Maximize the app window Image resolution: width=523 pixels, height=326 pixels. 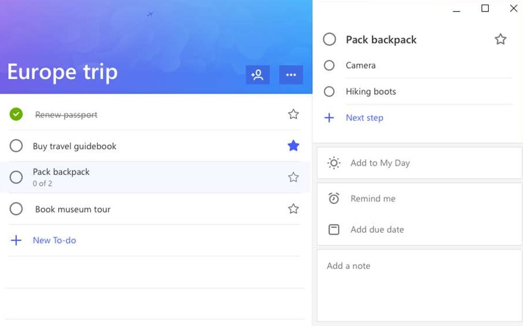click(x=485, y=8)
